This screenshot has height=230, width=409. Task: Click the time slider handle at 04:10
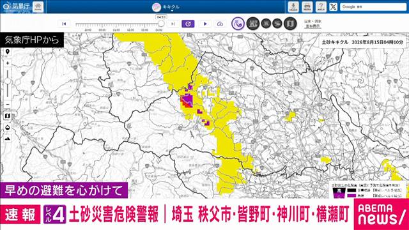161,24
